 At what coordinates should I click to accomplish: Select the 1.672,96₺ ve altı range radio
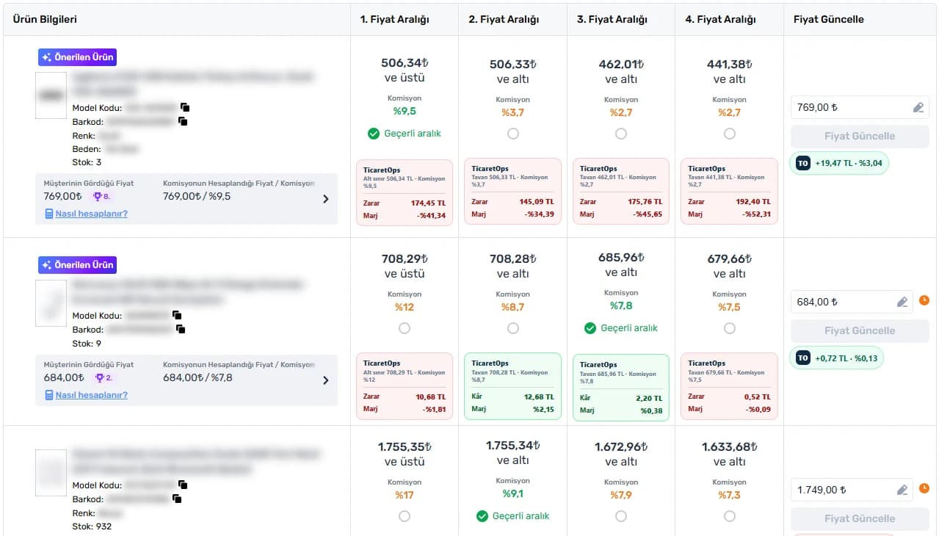621,516
